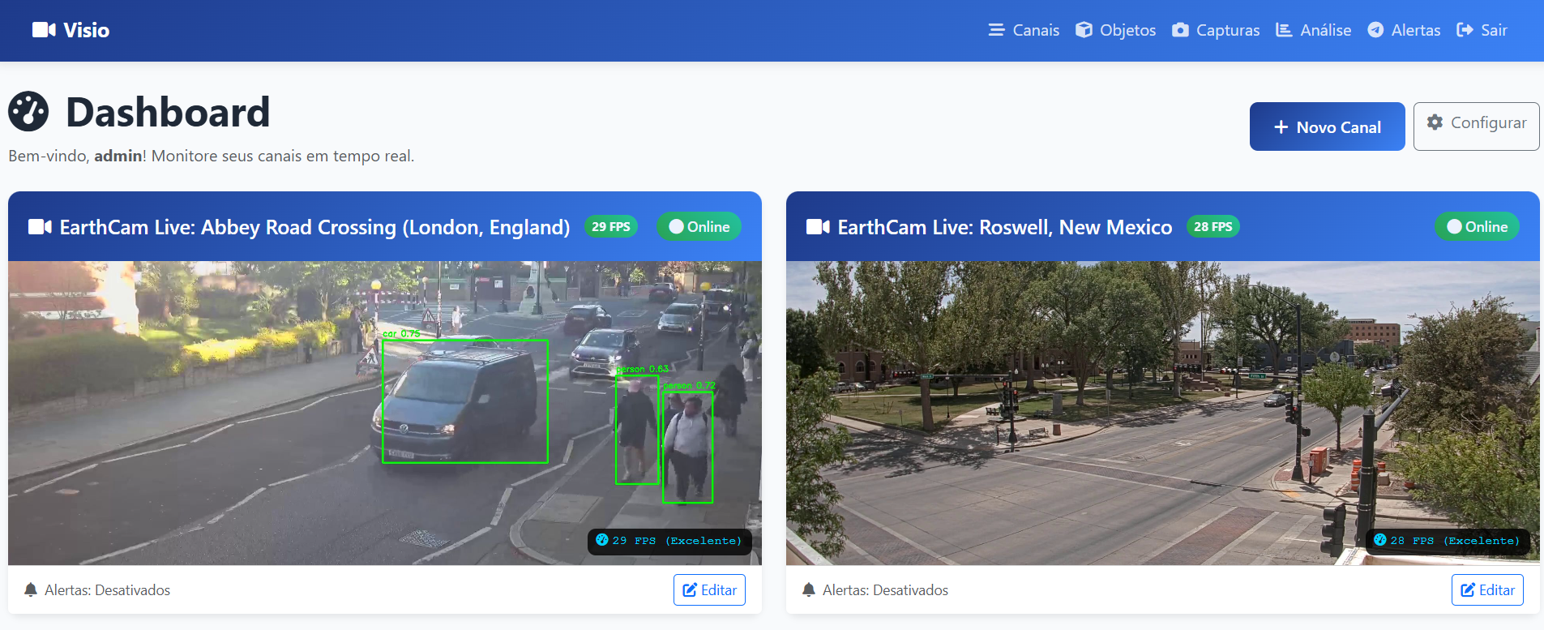The height and width of the screenshot is (630, 1544).
Task: Click Alertas: Desativados under Abbey Road
Action: pyautogui.click(x=107, y=590)
